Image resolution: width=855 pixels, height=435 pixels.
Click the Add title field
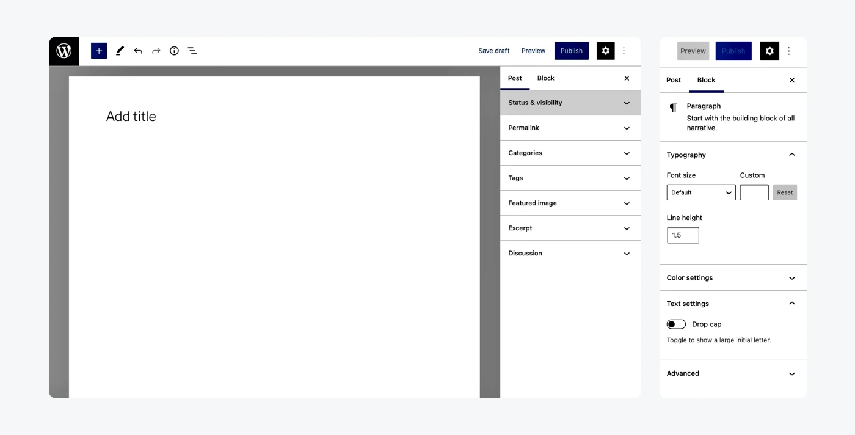pyautogui.click(x=131, y=116)
